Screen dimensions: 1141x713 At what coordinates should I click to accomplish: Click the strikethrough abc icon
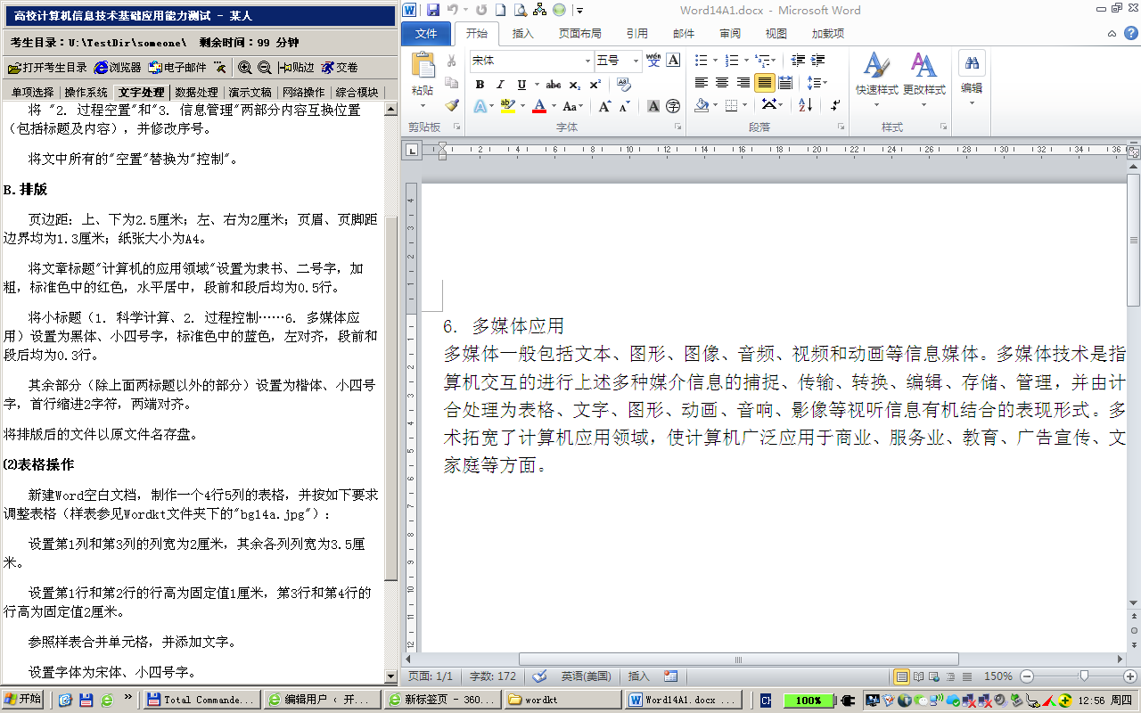554,85
